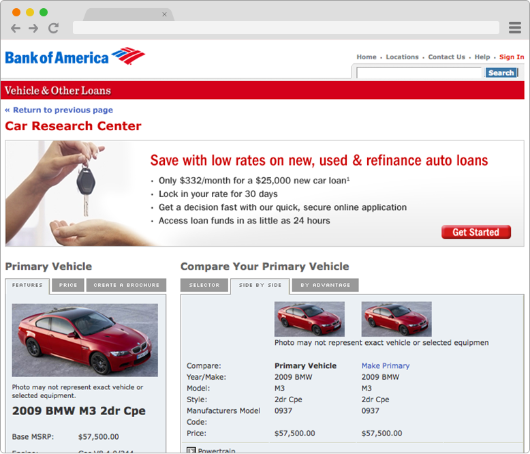
Task: Click the Save with low rates headline
Action: 319,160
